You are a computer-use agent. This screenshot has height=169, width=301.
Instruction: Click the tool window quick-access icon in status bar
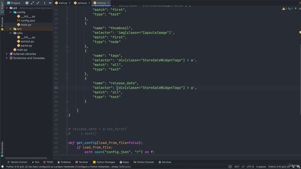click(2, 167)
